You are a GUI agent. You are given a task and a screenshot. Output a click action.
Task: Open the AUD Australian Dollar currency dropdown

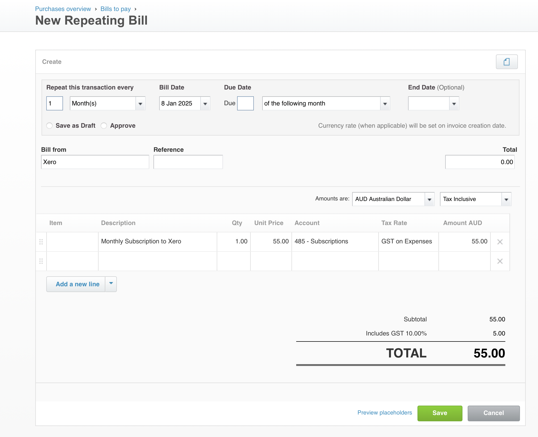click(429, 199)
